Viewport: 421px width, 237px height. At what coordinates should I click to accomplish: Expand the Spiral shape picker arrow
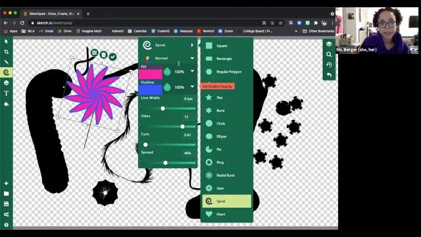(192, 45)
